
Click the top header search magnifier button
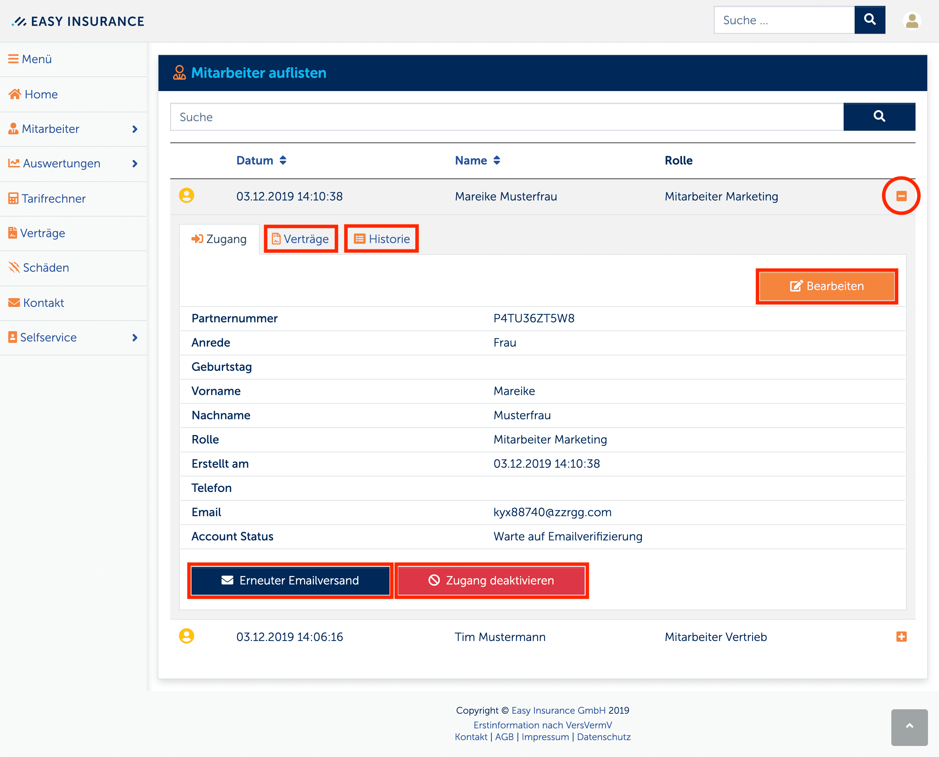coord(869,19)
